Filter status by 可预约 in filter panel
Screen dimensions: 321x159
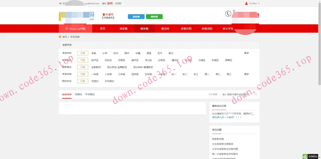pos(95,81)
